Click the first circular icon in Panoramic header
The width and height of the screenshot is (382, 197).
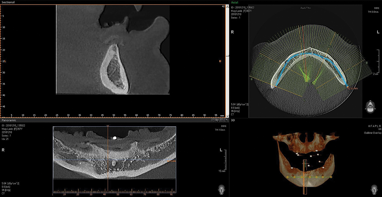[x=213, y=120]
